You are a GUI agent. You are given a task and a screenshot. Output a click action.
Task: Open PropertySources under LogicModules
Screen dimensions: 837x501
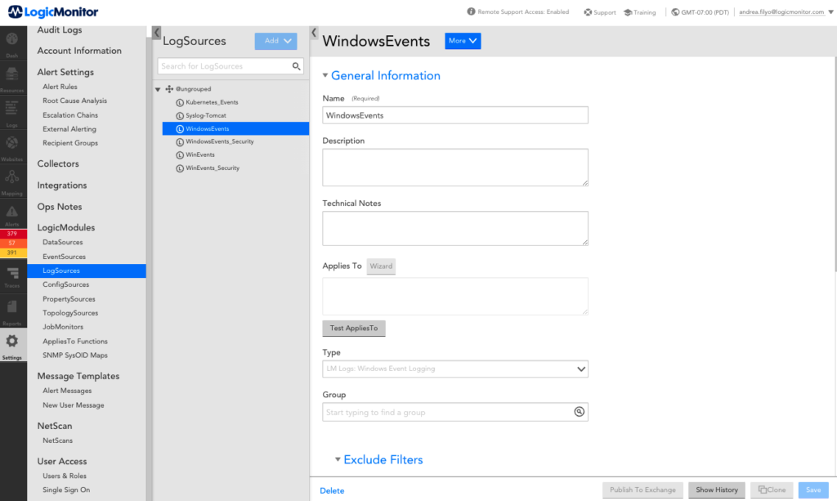(x=69, y=299)
